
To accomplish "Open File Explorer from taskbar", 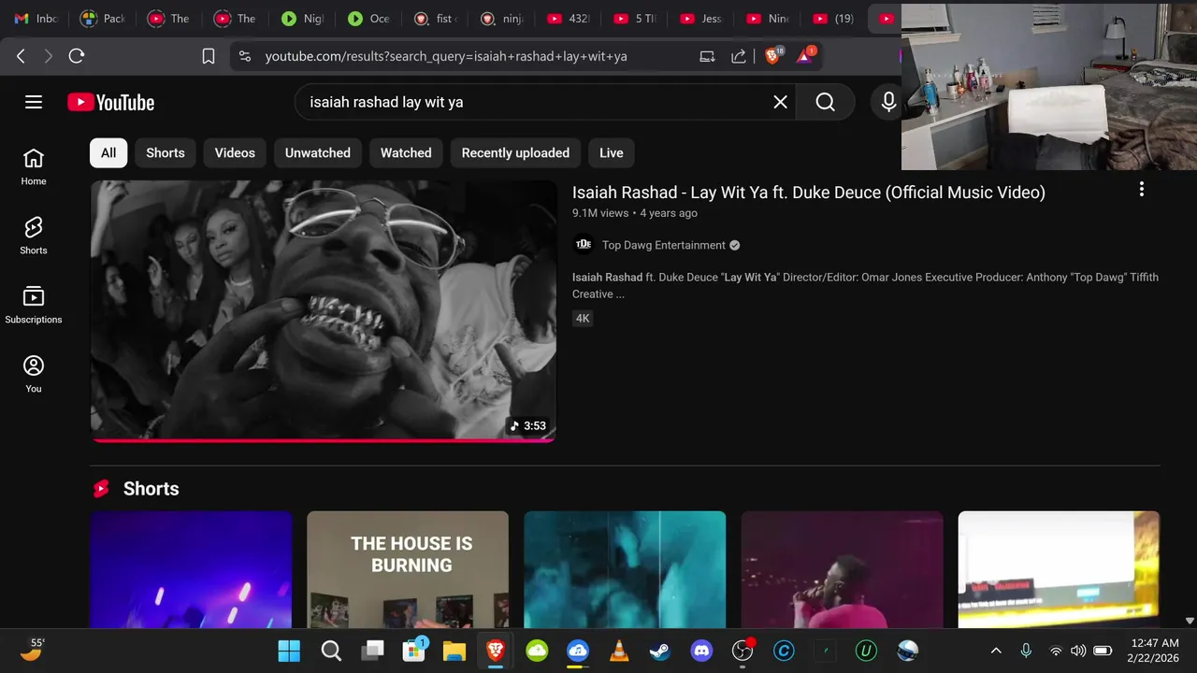I will pyautogui.click(x=454, y=651).
